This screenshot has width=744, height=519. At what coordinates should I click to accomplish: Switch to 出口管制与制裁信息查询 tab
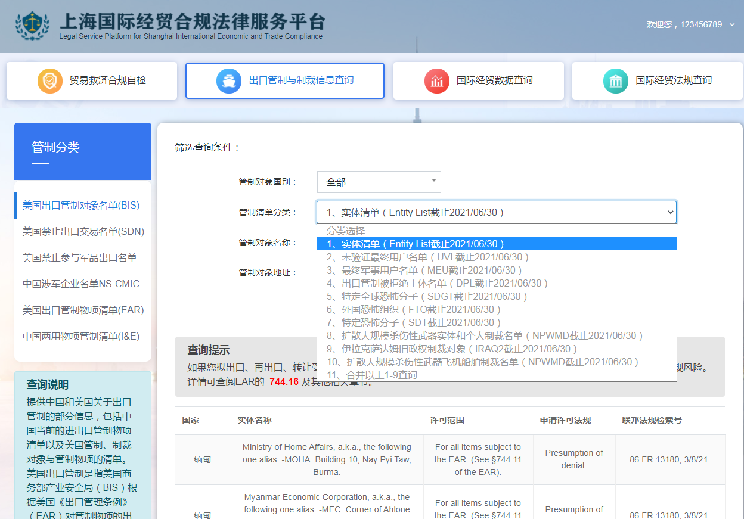tap(285, 80)
